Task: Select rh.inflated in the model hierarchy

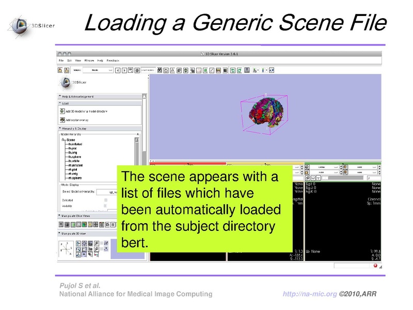Action: pyautogui.click(x=75, y=165)
